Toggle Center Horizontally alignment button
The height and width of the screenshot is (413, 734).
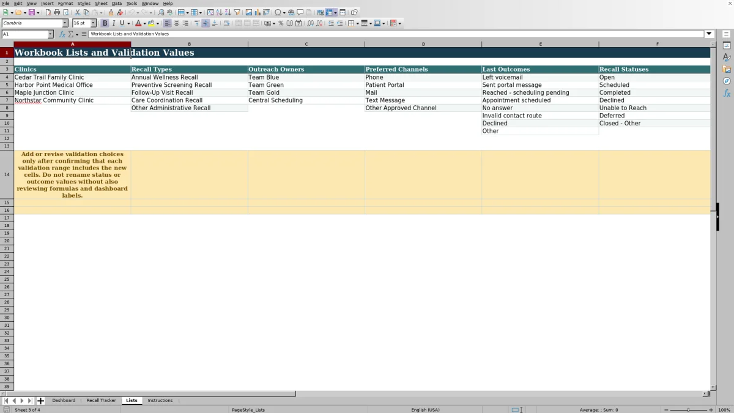(x=176, y=23)
